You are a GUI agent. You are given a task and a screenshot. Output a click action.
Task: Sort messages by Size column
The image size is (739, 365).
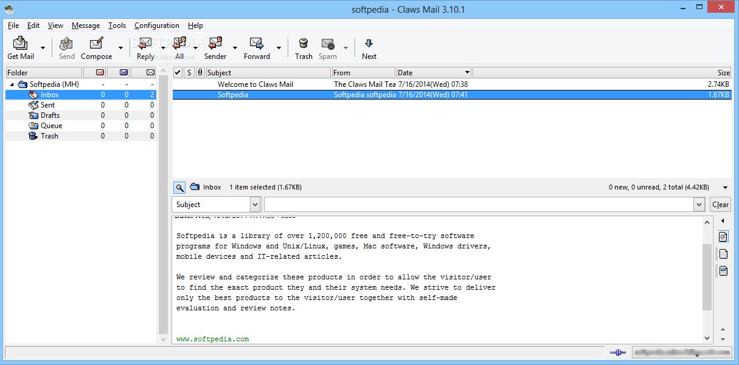[602, 73]
